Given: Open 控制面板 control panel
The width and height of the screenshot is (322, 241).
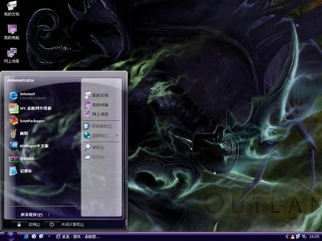Looking at the screenshot, I should coord(98,126).
